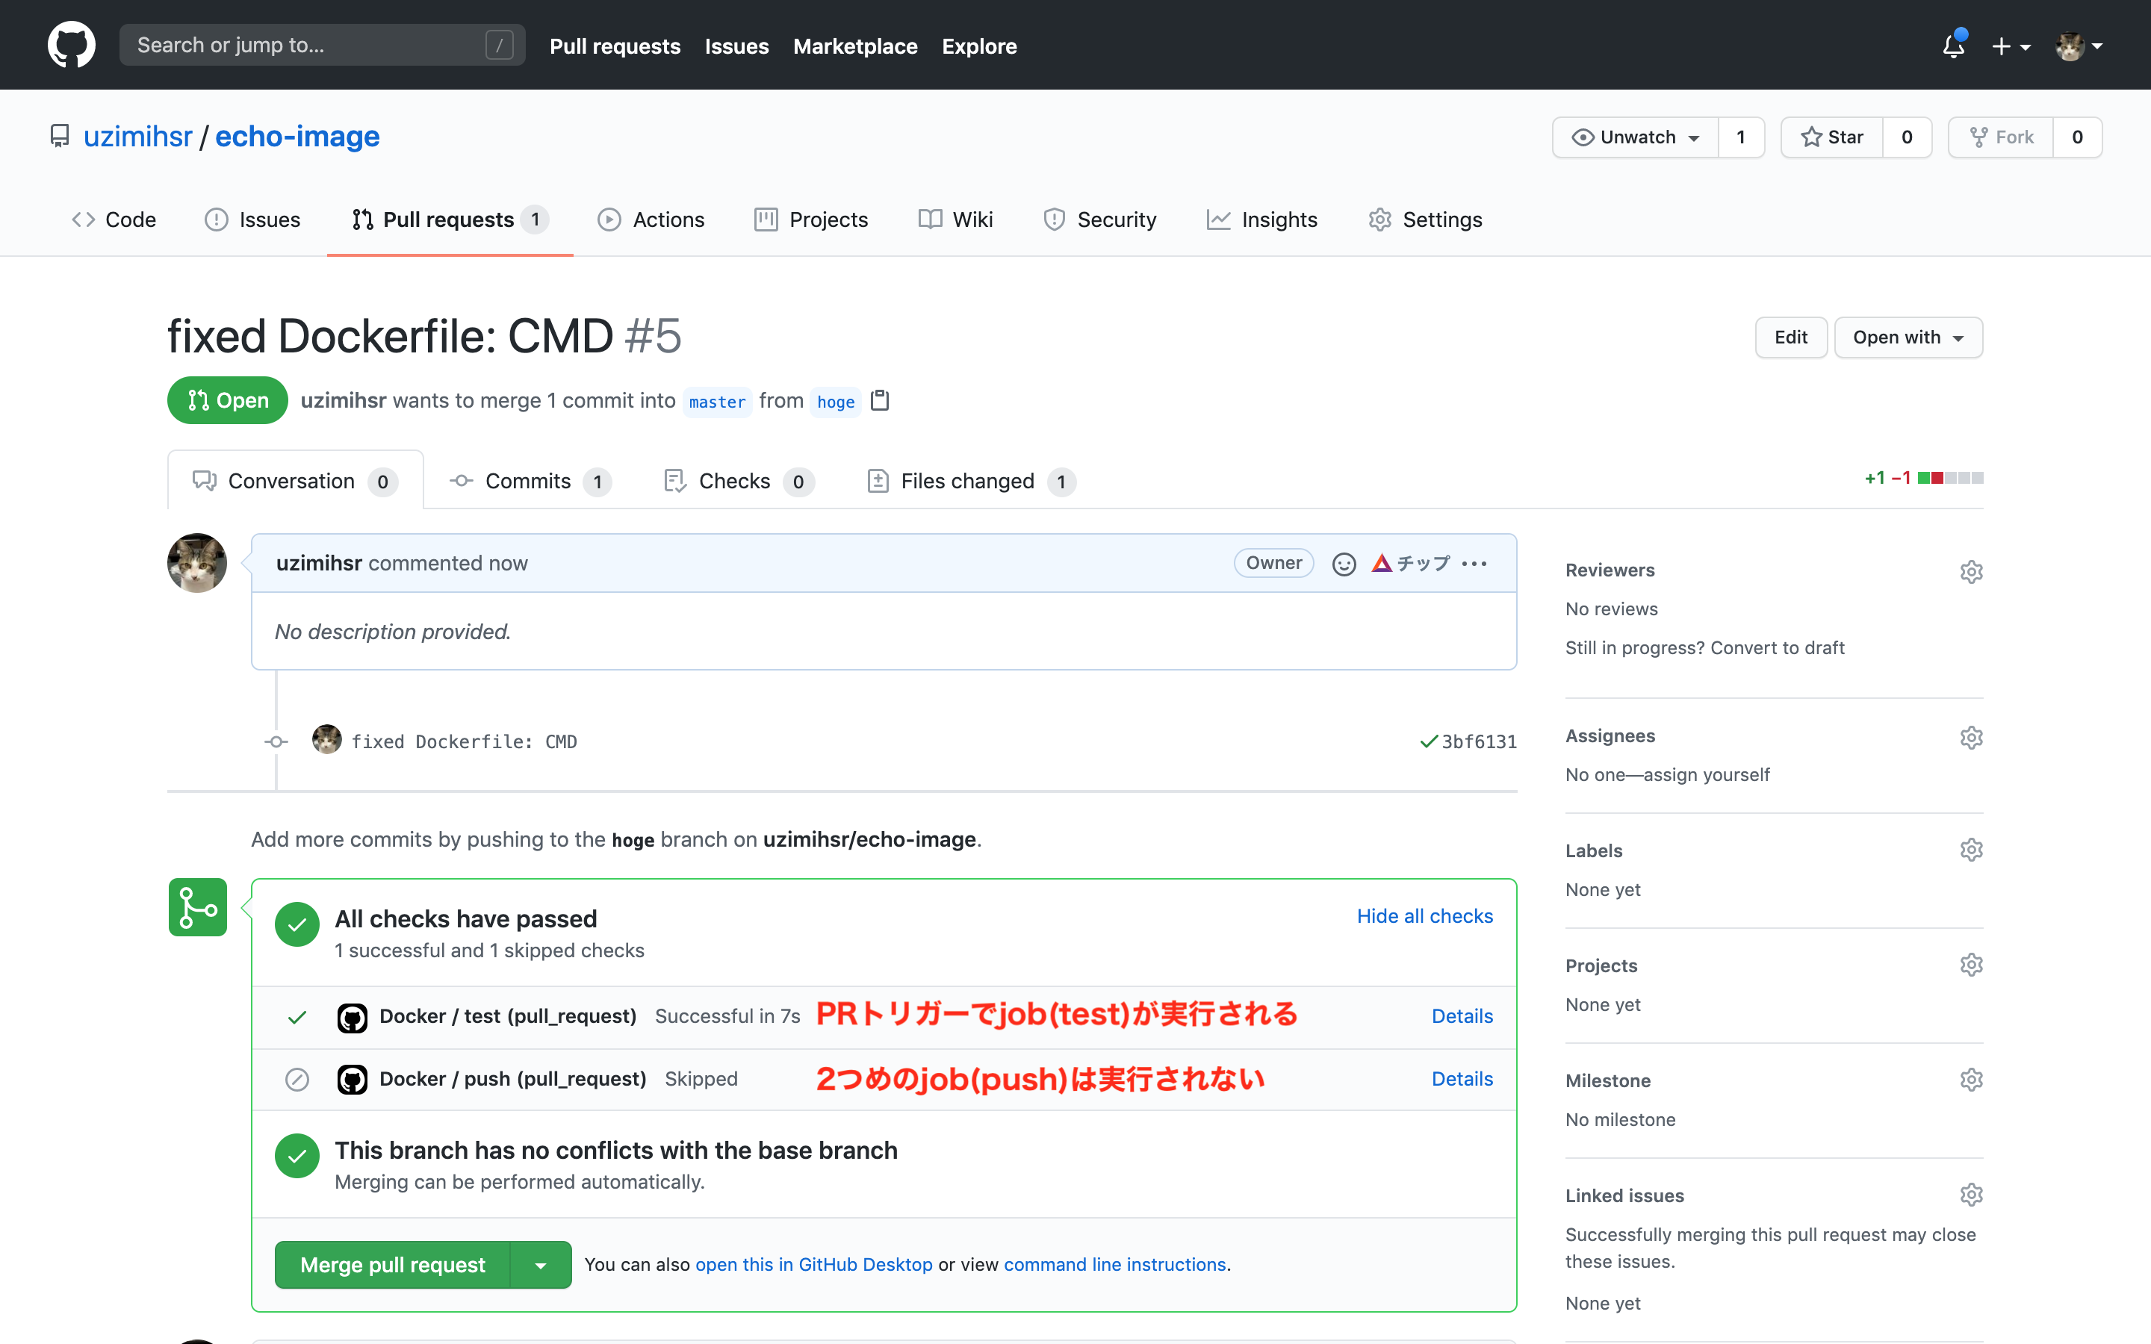2151x1344 pixels.
Task: Open the Insights tab
Action: click(x=1262, y=220)
